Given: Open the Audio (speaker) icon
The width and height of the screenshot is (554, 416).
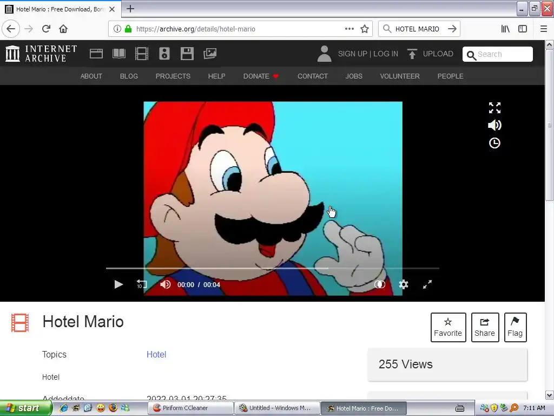Looking at the screenshot, I should pos(164,54).
